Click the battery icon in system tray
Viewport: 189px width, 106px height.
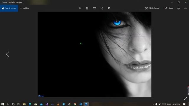[160, 104]
